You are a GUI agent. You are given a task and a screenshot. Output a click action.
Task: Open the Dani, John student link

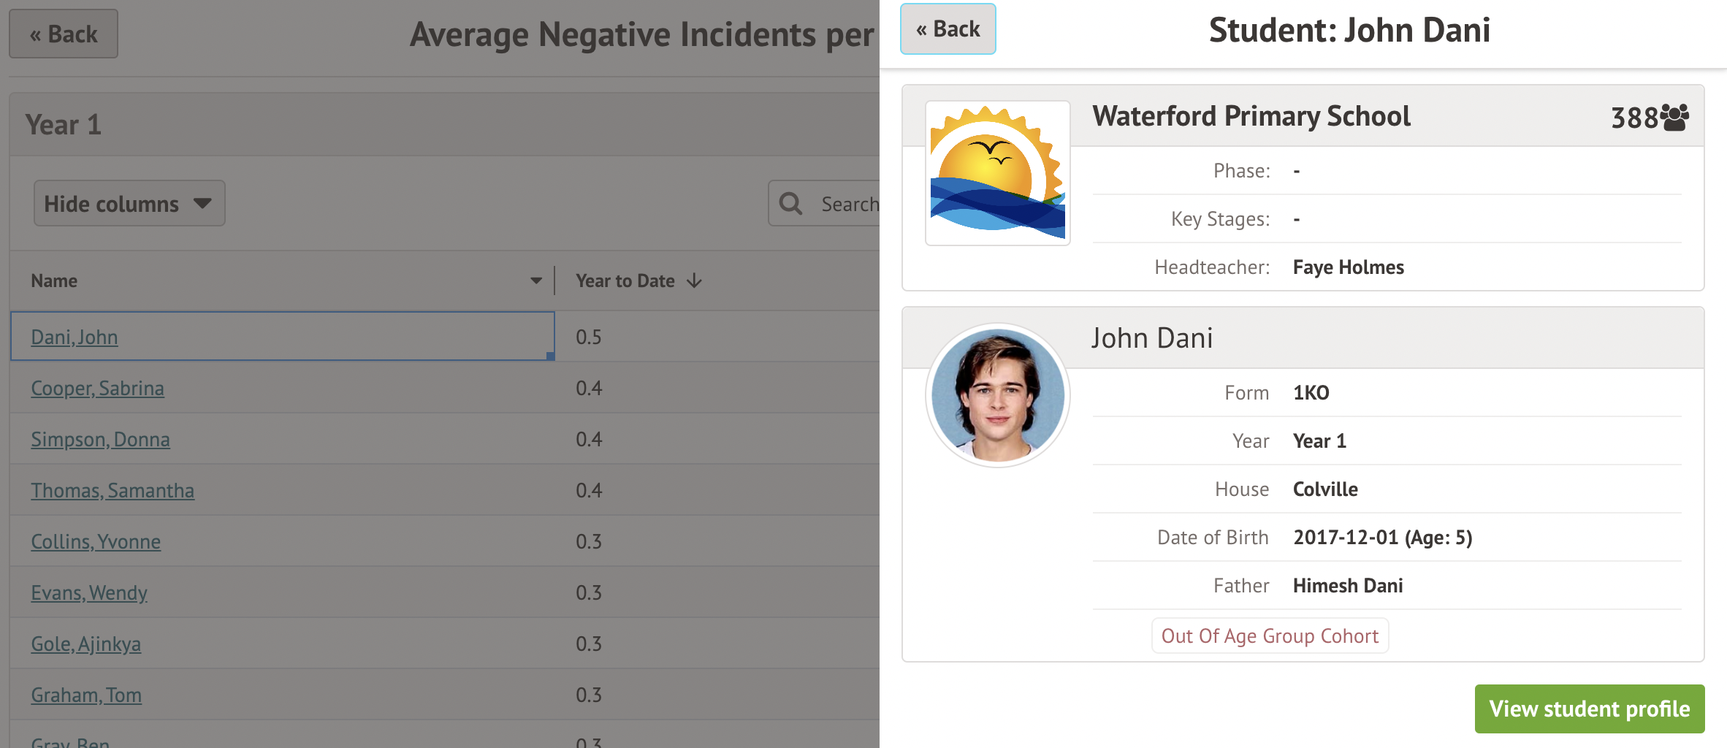pyautogui.click(x=75, y=337)
